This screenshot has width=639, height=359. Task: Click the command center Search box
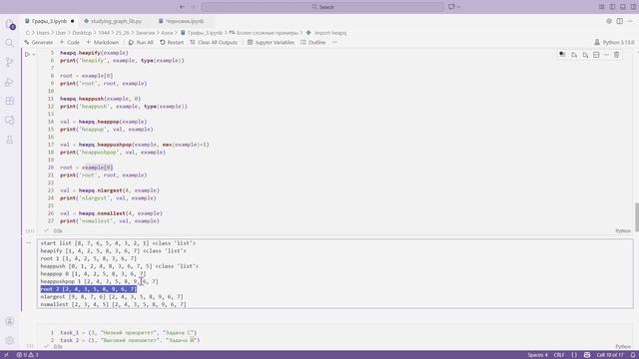click(x=322, y=7)
